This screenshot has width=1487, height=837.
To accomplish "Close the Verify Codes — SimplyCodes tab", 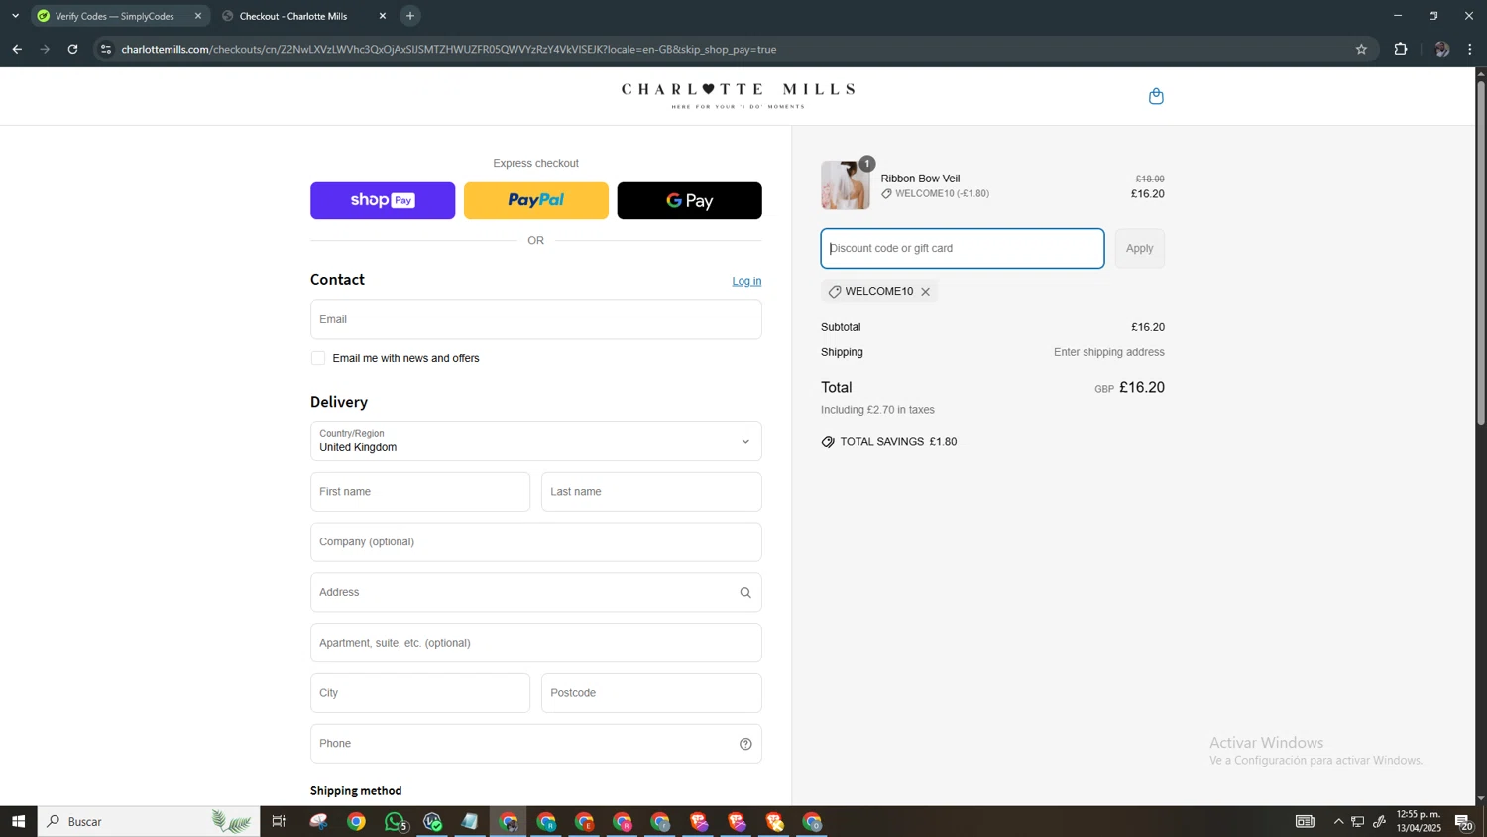I will [198, 16].
